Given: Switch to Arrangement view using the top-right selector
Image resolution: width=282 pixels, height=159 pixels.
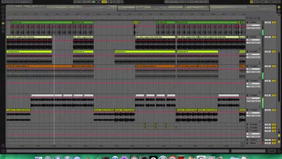Looking at the screenshot, I should tap(279, 7).
